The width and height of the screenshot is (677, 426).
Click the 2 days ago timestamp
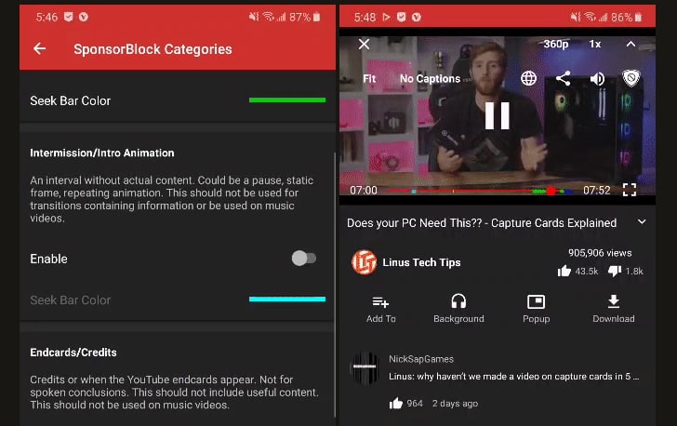coord(455,404)
